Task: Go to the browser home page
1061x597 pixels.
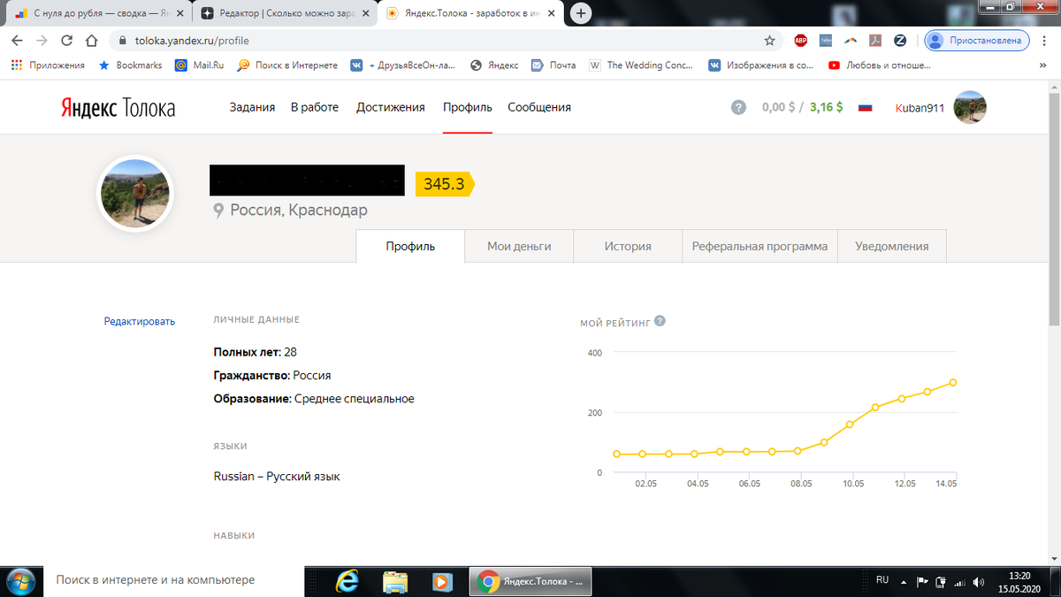Action: click(x=92, y=41)
